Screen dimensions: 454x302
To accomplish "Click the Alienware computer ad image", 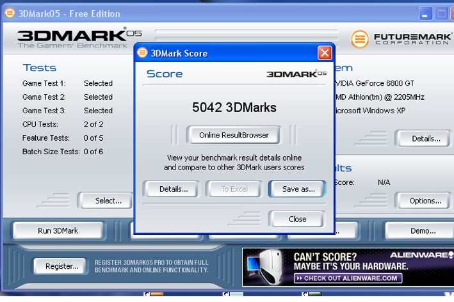I will (264, 267).
